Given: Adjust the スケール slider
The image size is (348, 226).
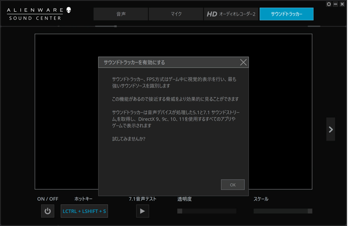Looking at the screenshot, I should pyautogui.click(x=283, y=211).
